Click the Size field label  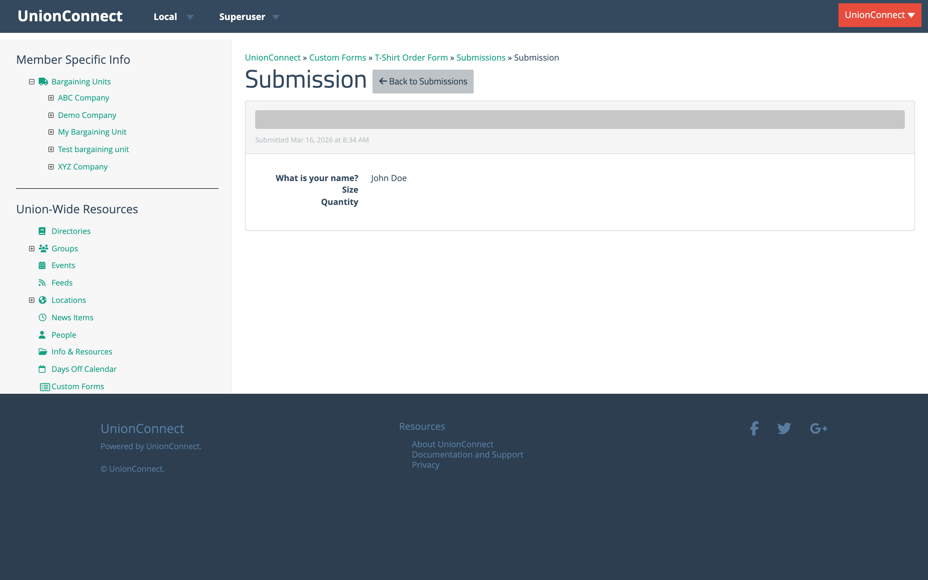(350, 190)
